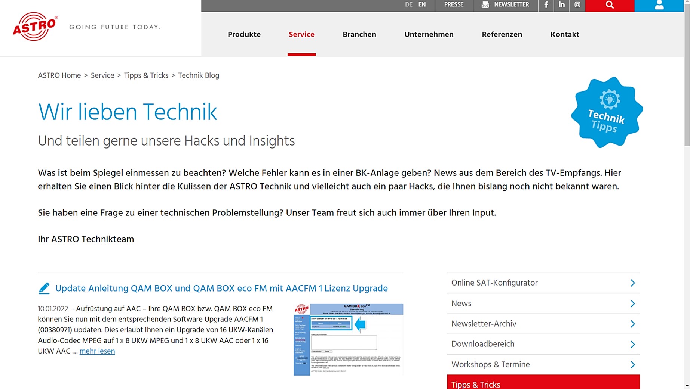
Task: Open Tipps & Tricks sidebar item
Action: point(543,382)
